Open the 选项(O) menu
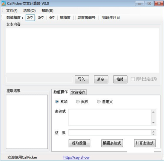 (30, 10)
